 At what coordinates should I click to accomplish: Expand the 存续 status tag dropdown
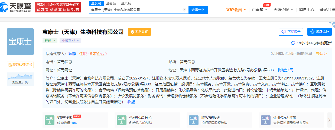click(50, 41)
